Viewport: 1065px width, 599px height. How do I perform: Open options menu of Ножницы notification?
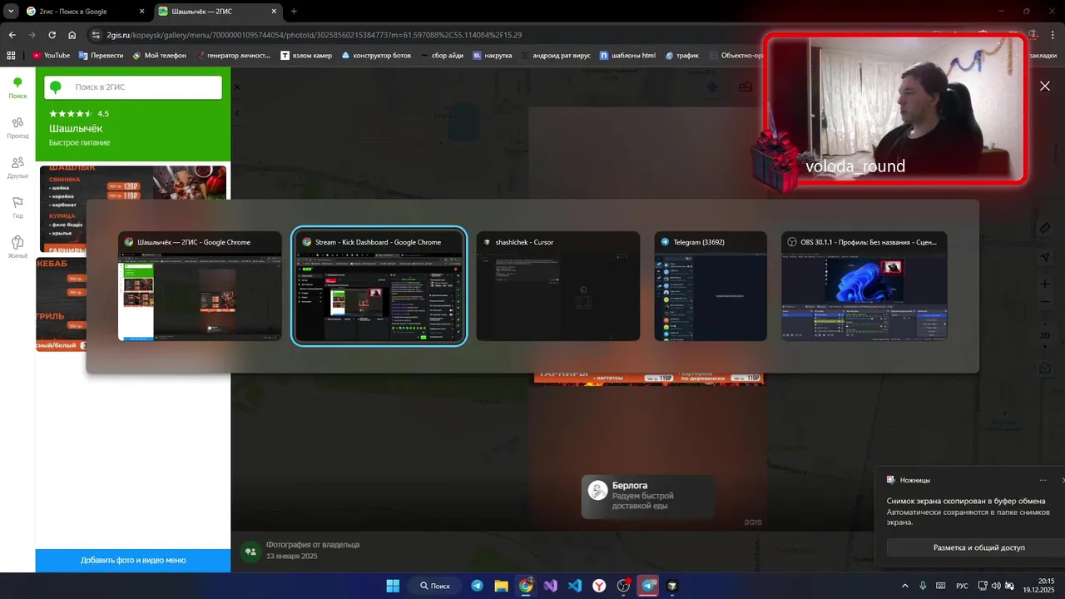(1043, 480)
